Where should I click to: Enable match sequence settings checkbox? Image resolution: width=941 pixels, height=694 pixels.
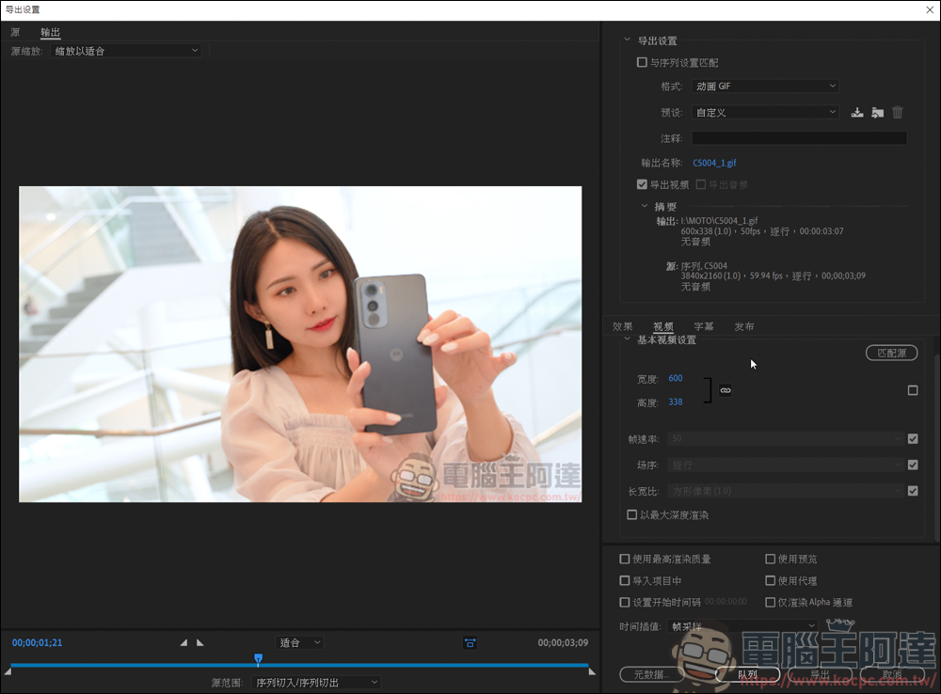642,62
